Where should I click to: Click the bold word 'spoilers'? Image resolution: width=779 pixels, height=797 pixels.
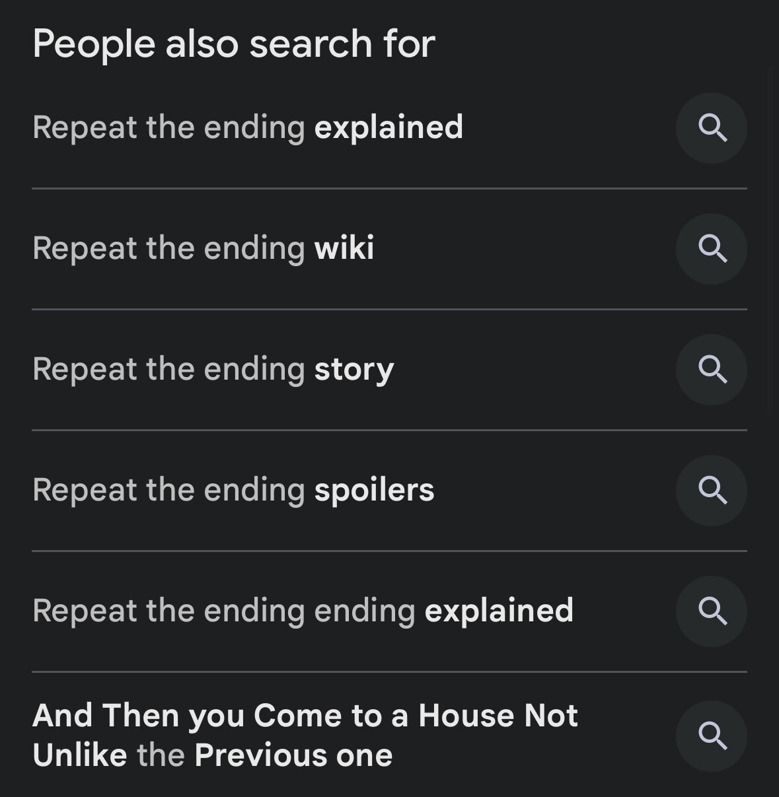pos(374,490)
